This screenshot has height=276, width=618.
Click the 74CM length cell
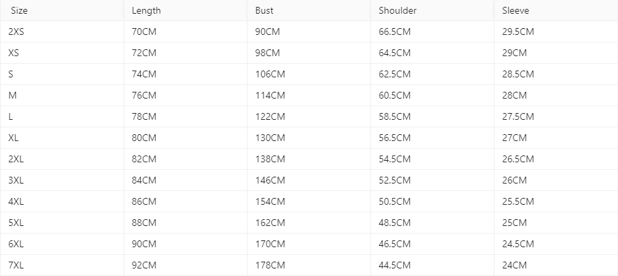144,74
